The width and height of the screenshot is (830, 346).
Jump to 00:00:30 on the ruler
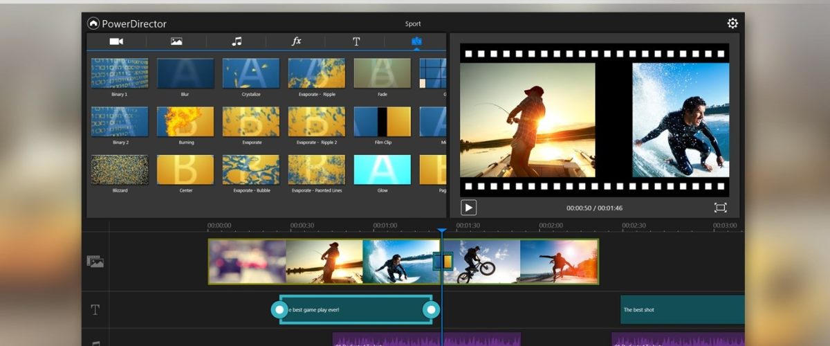click(302, 226)
